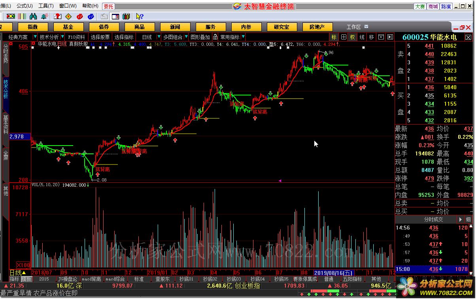Image resolution: width=476 pixels, height=299 pixels.
Task: Click the 2019/08/16(五) date label
Action: tap(334, 273)
